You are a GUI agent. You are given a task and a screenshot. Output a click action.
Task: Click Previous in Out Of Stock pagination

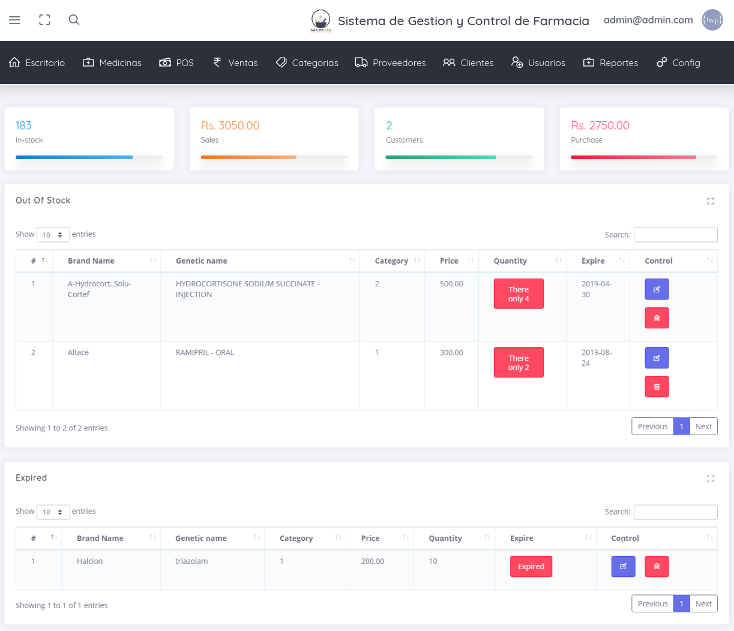pos(652,426)
